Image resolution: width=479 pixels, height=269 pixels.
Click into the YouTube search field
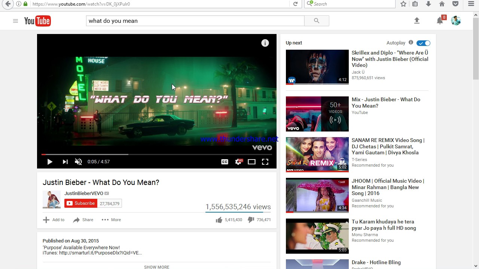pyautogui.click(x=195, y=21)
